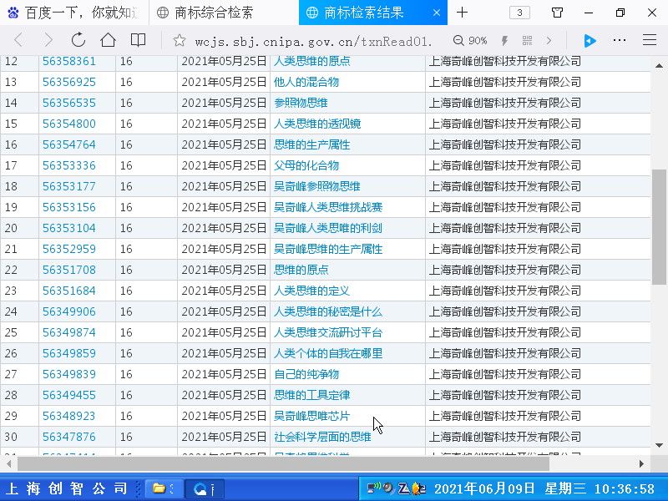Switch to the 百度一下 tab
The height and width of the screenshot is (501, 668).
(x=73, y=13)
